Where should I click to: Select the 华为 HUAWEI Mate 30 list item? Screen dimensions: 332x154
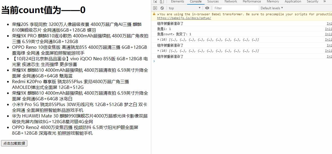coord(80,119)
